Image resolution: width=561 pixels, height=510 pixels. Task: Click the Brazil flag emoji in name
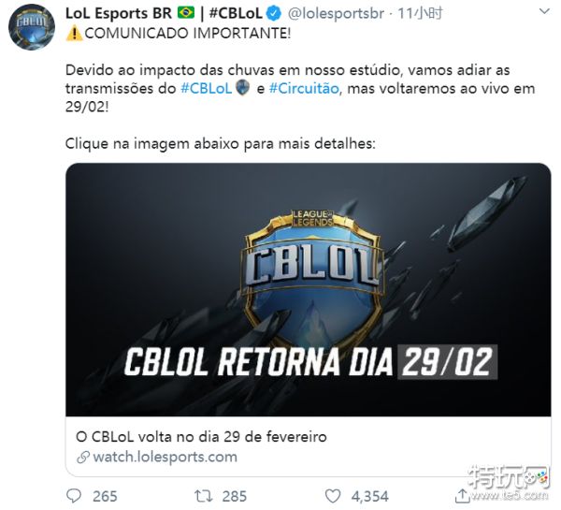(x=186, y=13)
